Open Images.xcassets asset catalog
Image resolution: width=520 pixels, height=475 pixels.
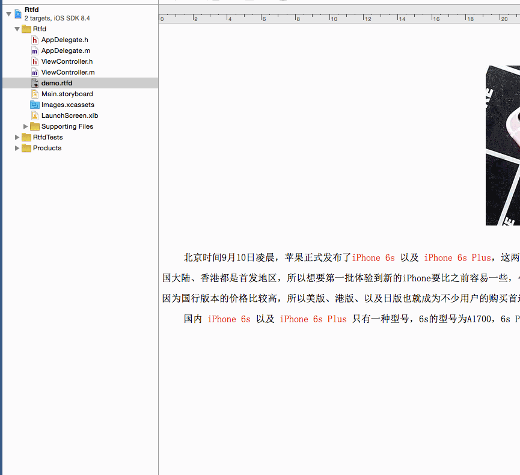pos(68,105)
